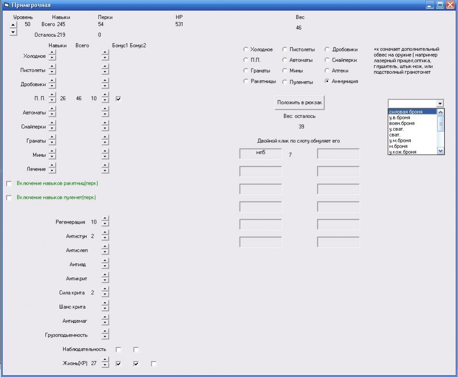Check the first Наблюдательность checkbox
Screen dimensions: 458x377
pos(118,350)
